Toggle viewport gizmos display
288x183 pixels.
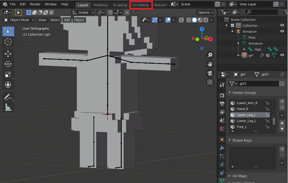155,20
